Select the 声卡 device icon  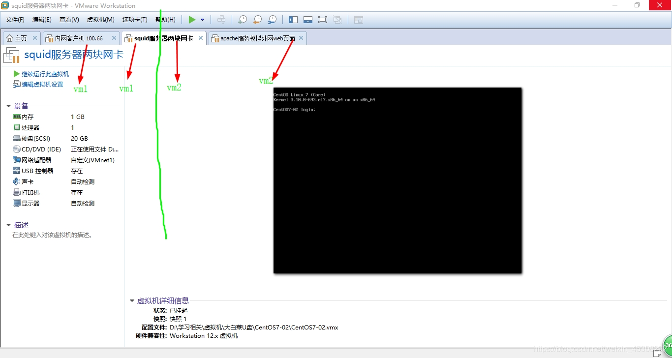17,182
